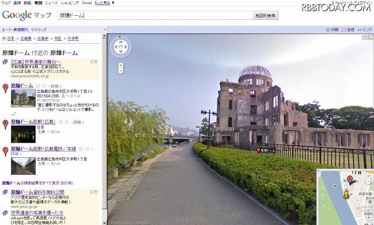Open the 原爆ドーム前駅 (広島) result link
This screenshot has width=374, height=225.
pyautogui.click(x=33, y=122)
